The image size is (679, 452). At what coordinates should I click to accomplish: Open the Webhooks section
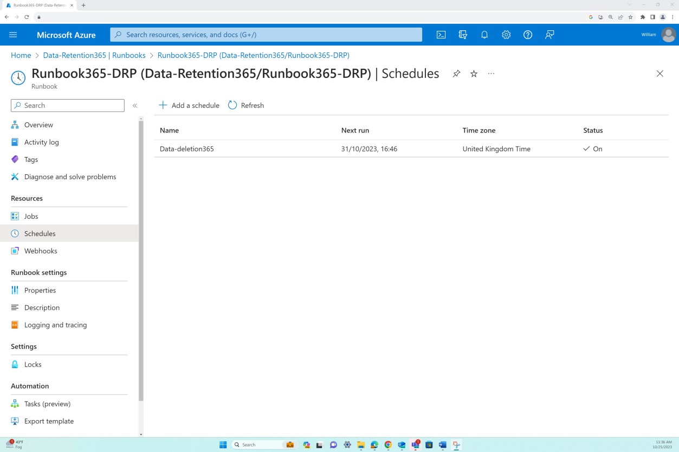[41, 251]
